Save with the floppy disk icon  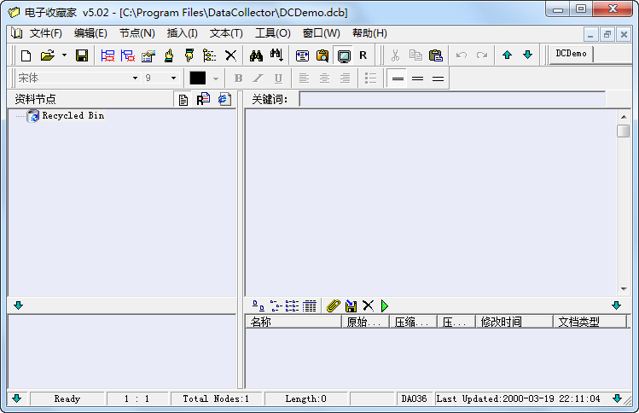click(82, 55)
